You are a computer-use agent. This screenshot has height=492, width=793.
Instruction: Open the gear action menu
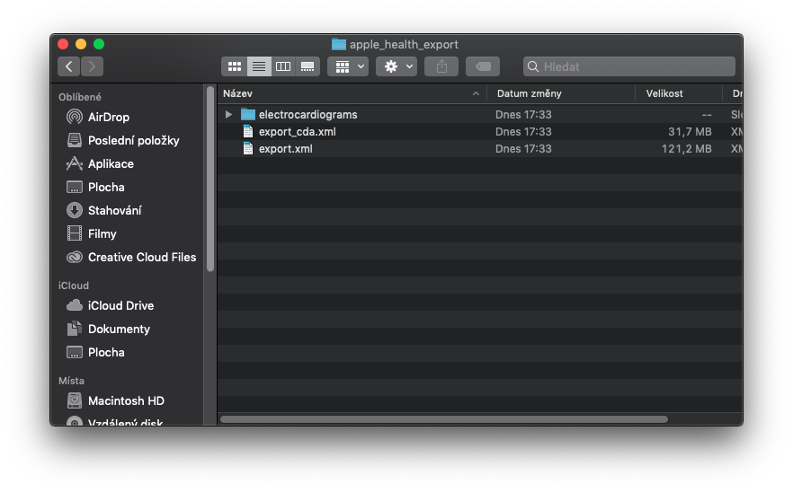tap(396, 66)
